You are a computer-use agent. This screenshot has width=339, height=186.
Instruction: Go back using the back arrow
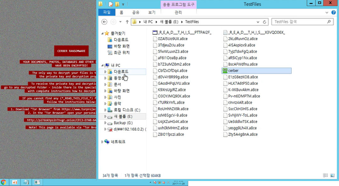[x=104, y=22]
